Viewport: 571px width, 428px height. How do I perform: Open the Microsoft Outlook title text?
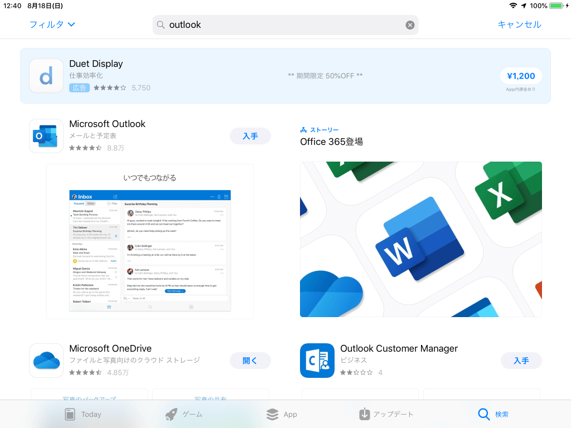click(x=108, y=124)
